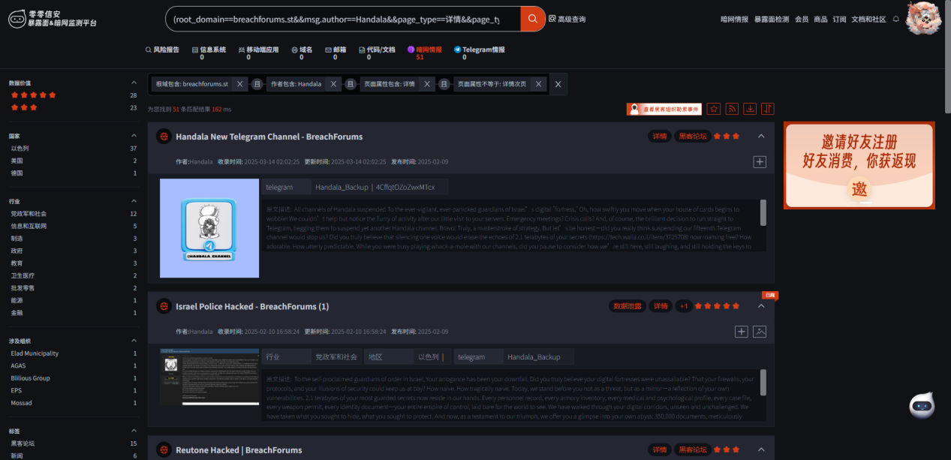
Task: Remove the 作者包含: Handala filter
Action: 334,84
